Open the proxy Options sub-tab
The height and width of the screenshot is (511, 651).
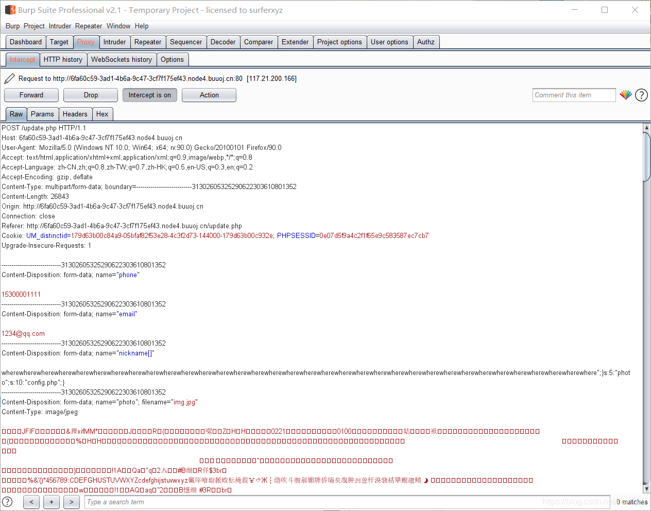coord(172,59)
